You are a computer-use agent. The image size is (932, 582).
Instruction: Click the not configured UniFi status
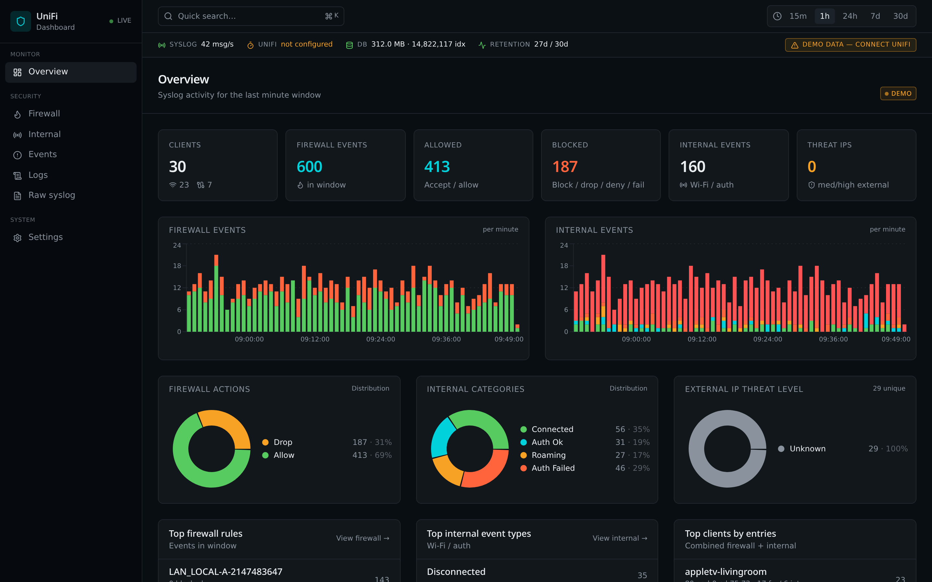306,44
